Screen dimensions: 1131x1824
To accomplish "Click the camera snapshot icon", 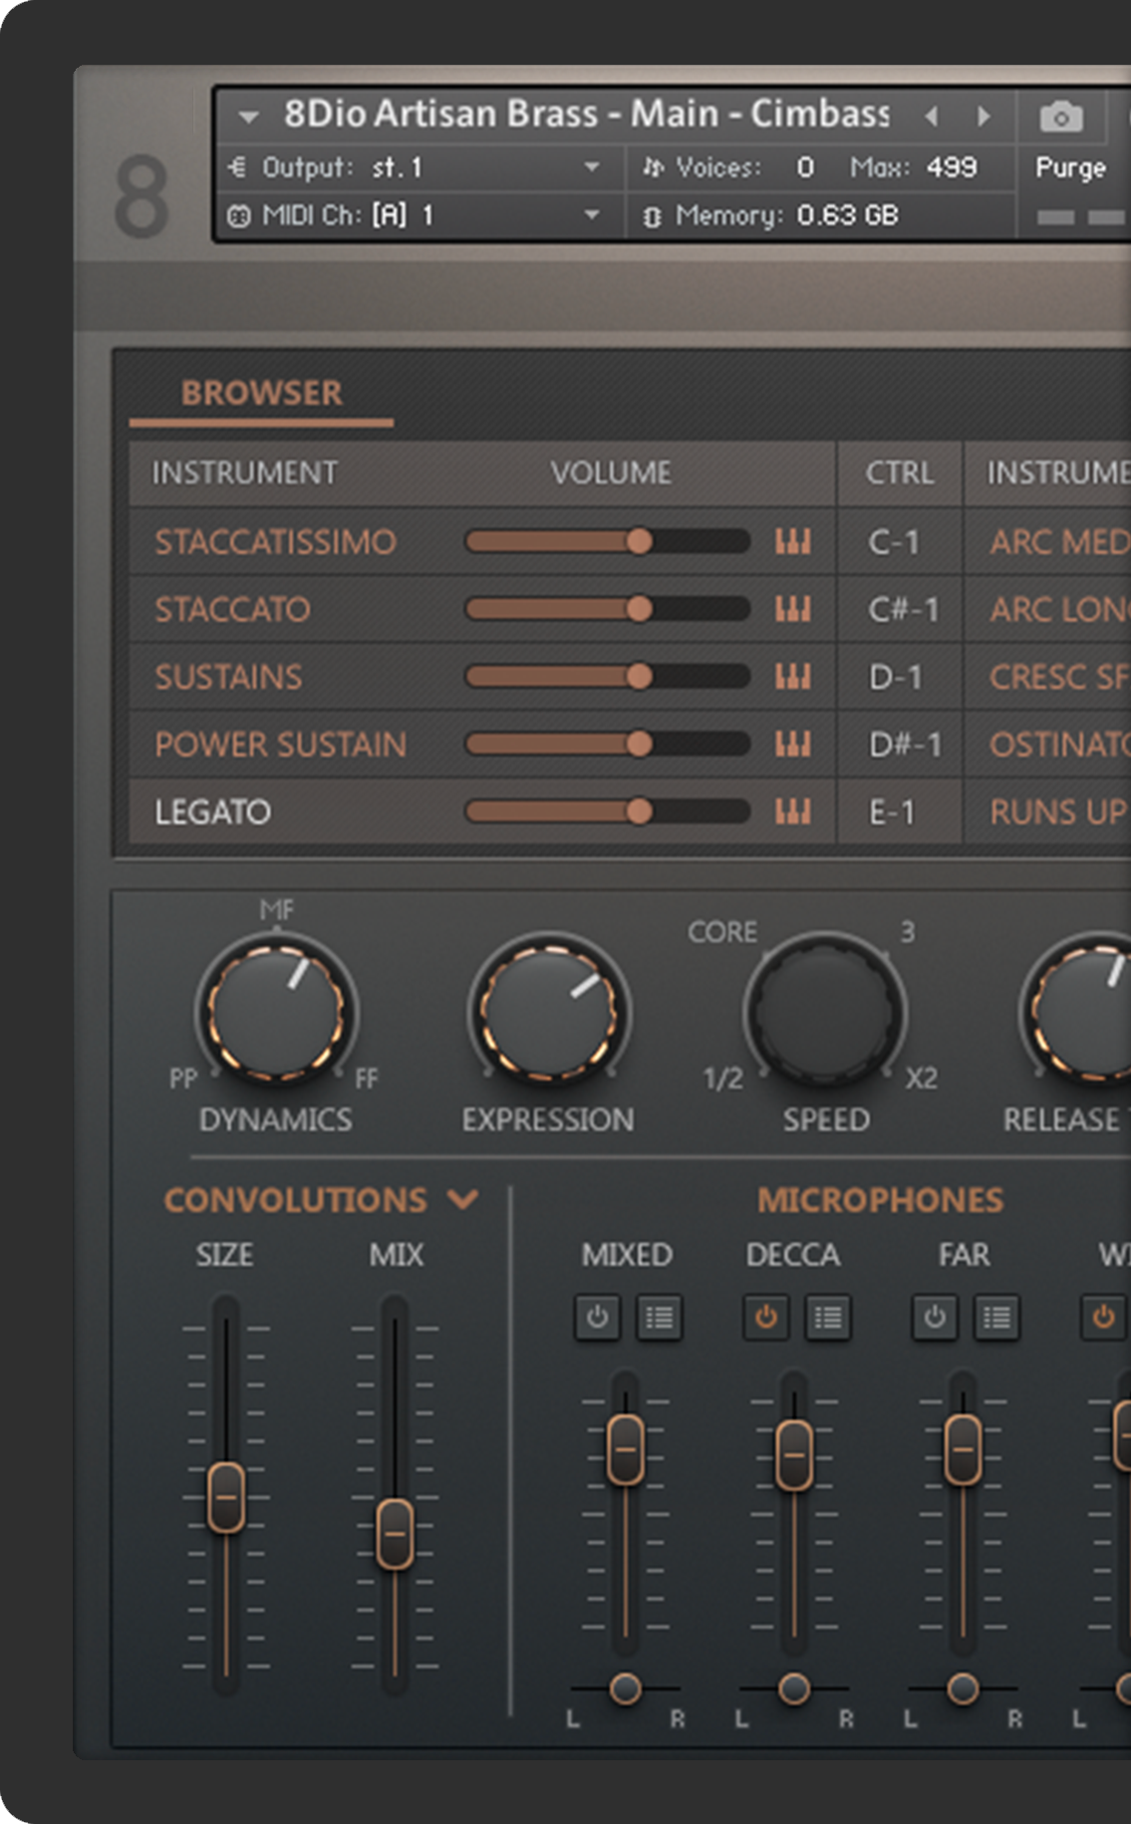I will [1060, 118].
